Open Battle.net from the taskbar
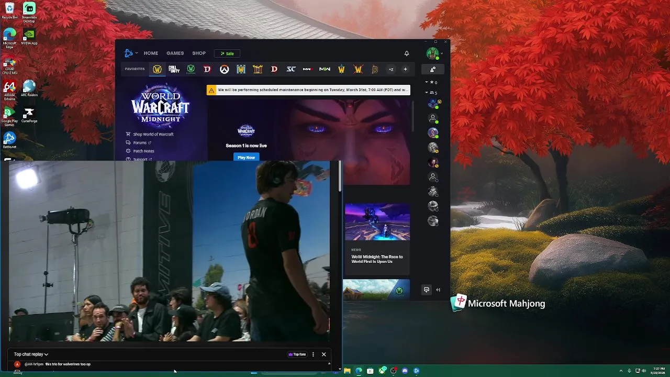This screenshot has height=377, width=670. [416, 371]
